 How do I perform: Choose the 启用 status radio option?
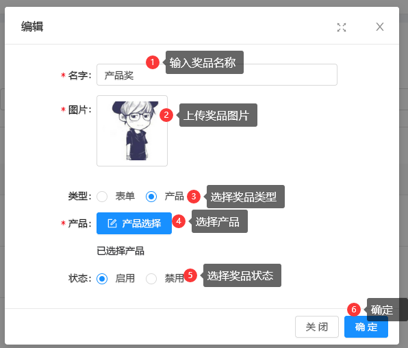pyautogui.click(x=102, y=279)
